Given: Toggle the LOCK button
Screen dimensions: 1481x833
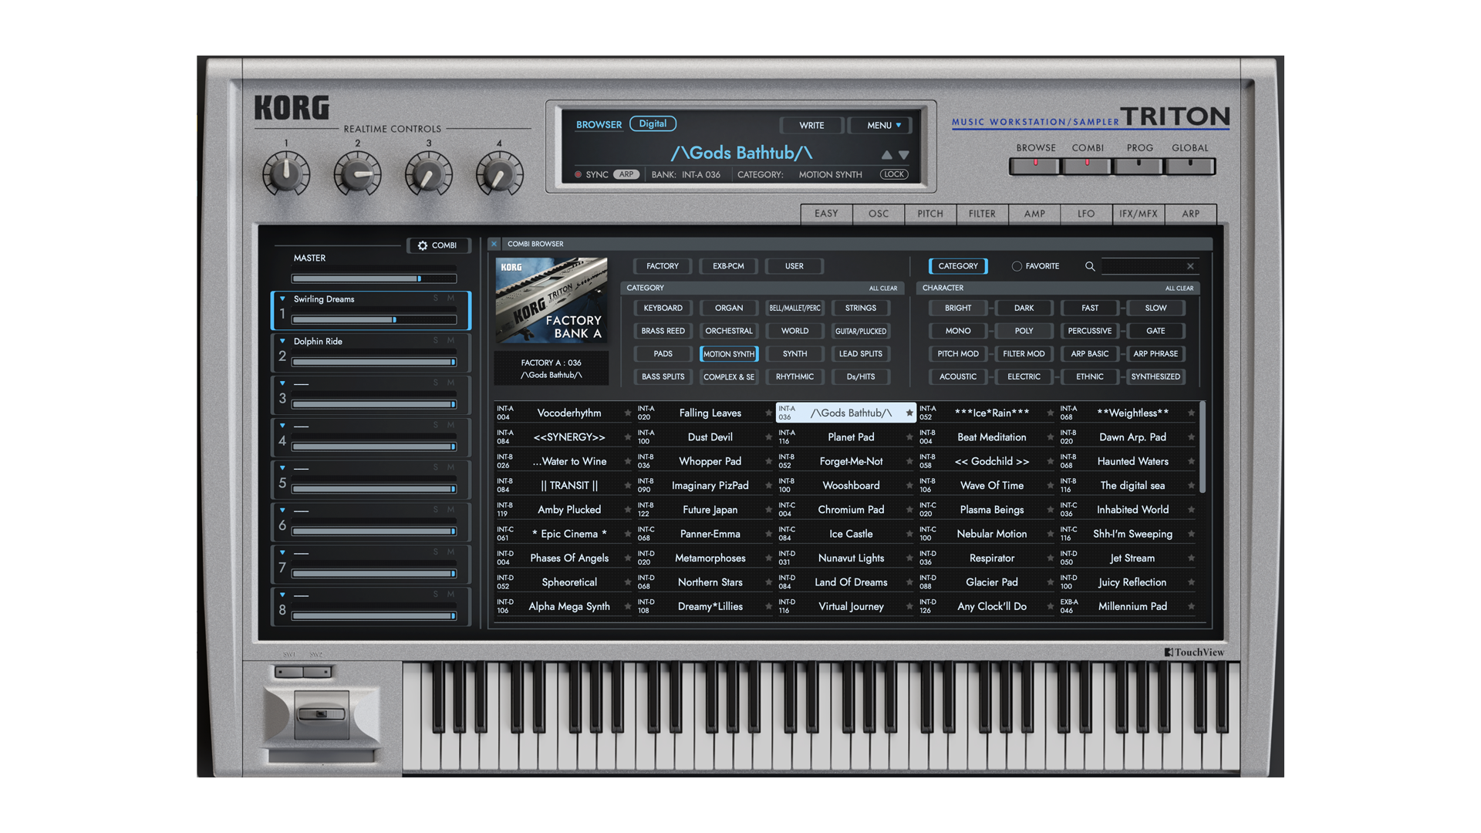Looking at the screenshot, I should click(x=894, y=175).
